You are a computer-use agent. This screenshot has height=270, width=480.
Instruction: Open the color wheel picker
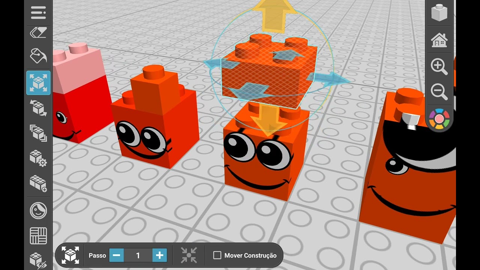(x=439, y=119)
